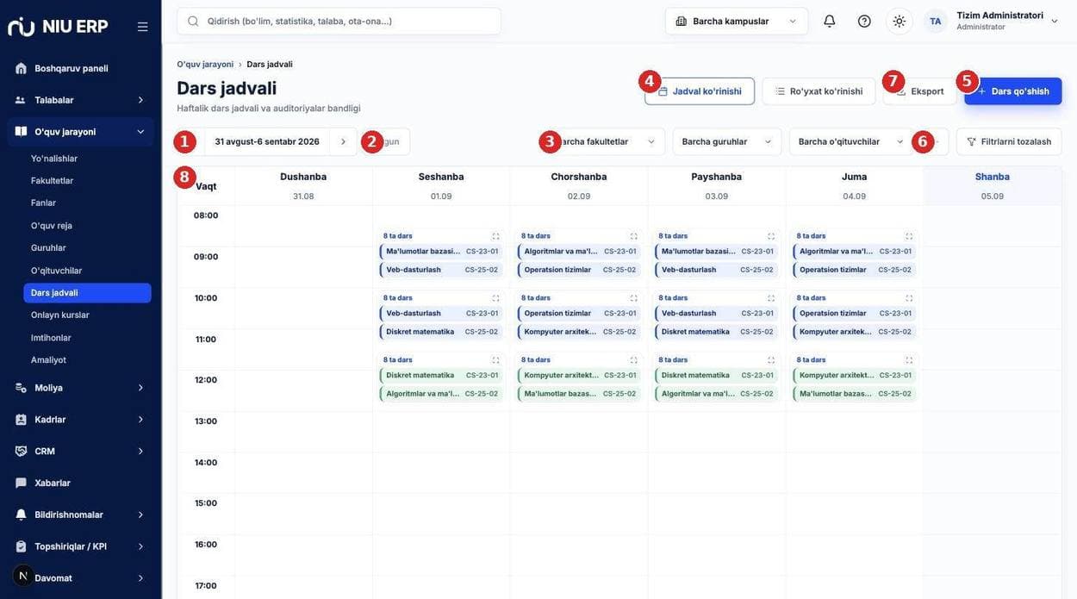Click the Dars qo'shish button

1013,91
